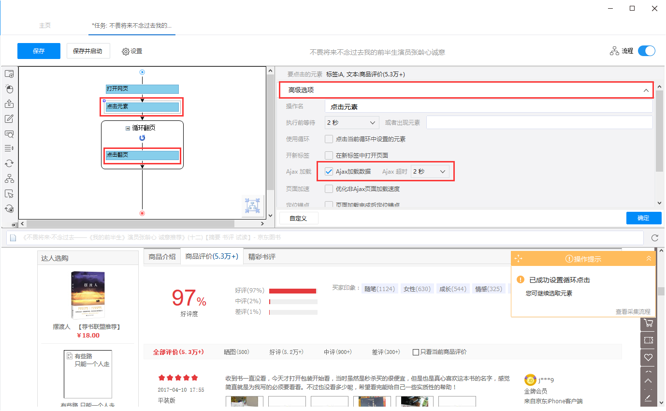
Task: Collapse the 高级选项 section
Action: coord(646,90)
